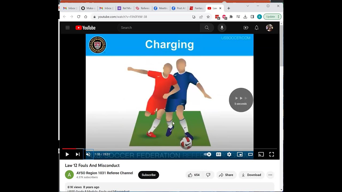The height and width of the screenshot is (192, 342).
Task: Unmute the video volume
Action: click(88, 154)
